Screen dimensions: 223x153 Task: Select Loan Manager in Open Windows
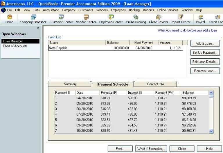coord(21,41)
